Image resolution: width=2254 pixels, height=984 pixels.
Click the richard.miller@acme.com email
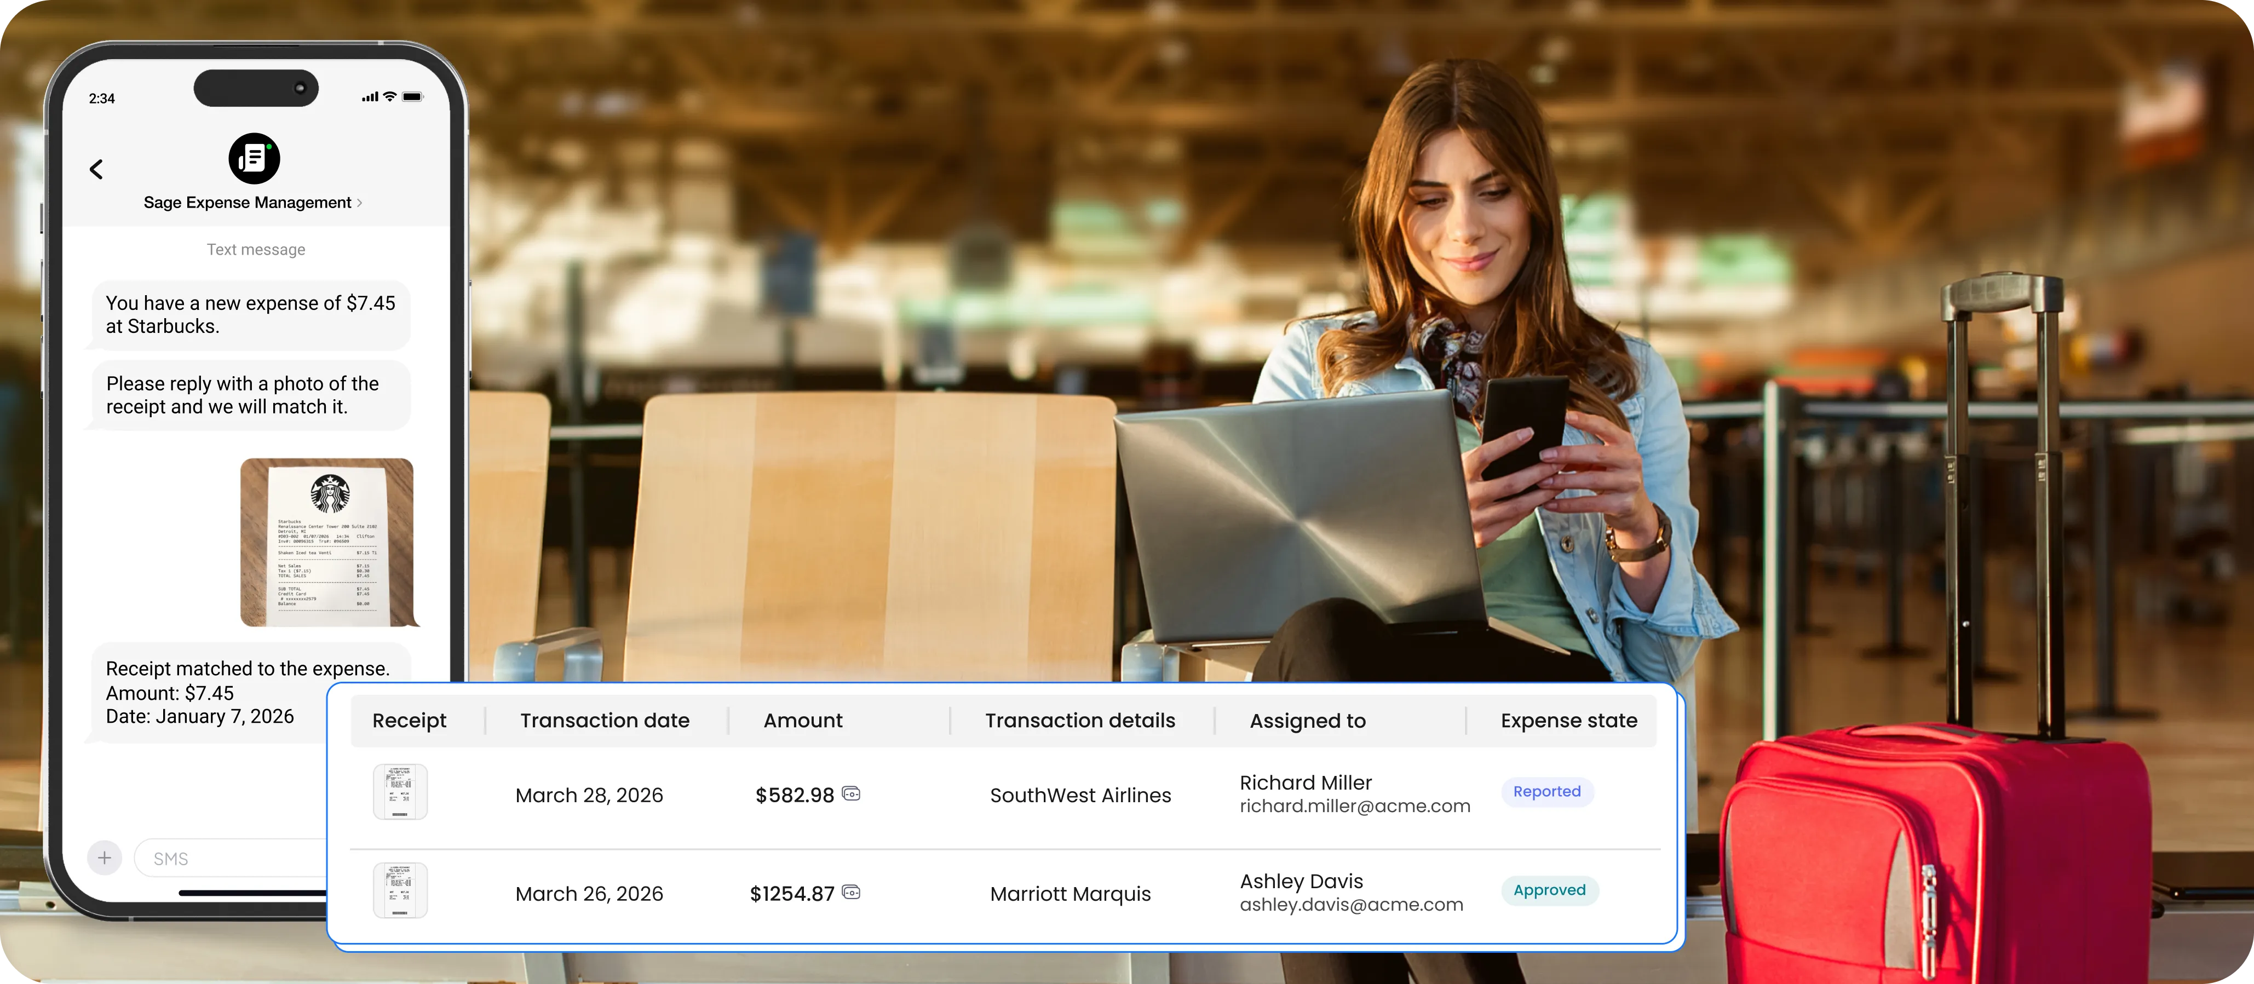pos(1354,807)
